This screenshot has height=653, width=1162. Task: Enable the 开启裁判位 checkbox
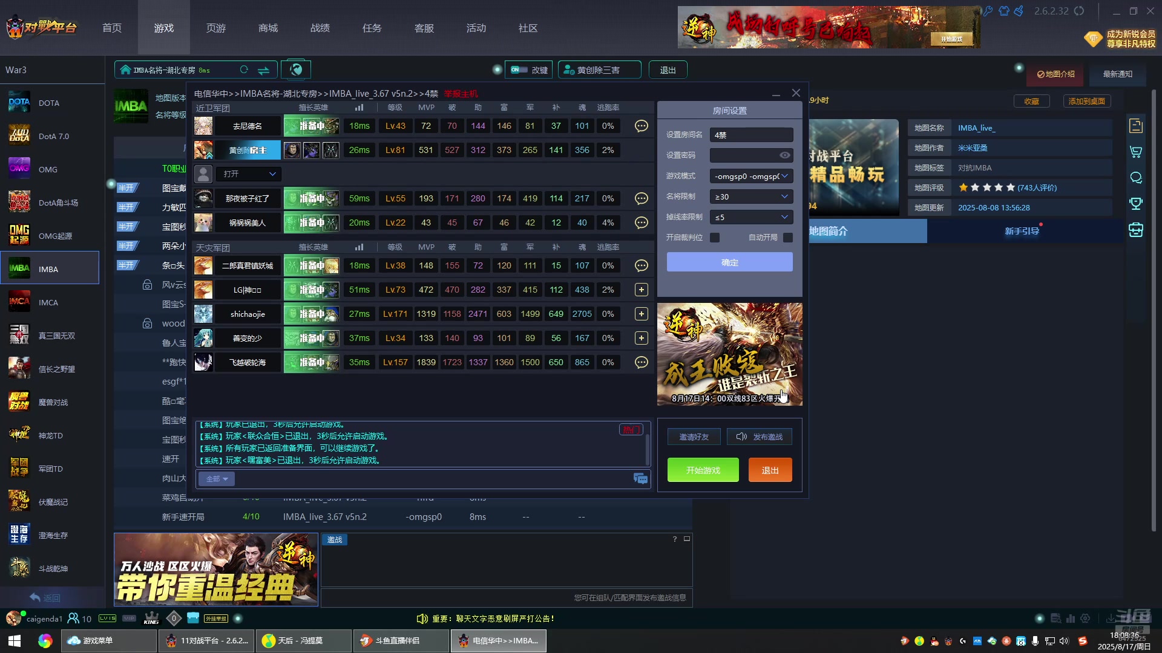coord(715,238)
